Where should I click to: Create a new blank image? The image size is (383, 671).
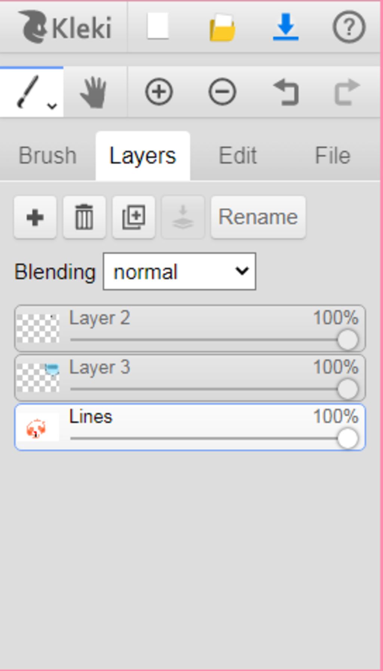(158, 26)
